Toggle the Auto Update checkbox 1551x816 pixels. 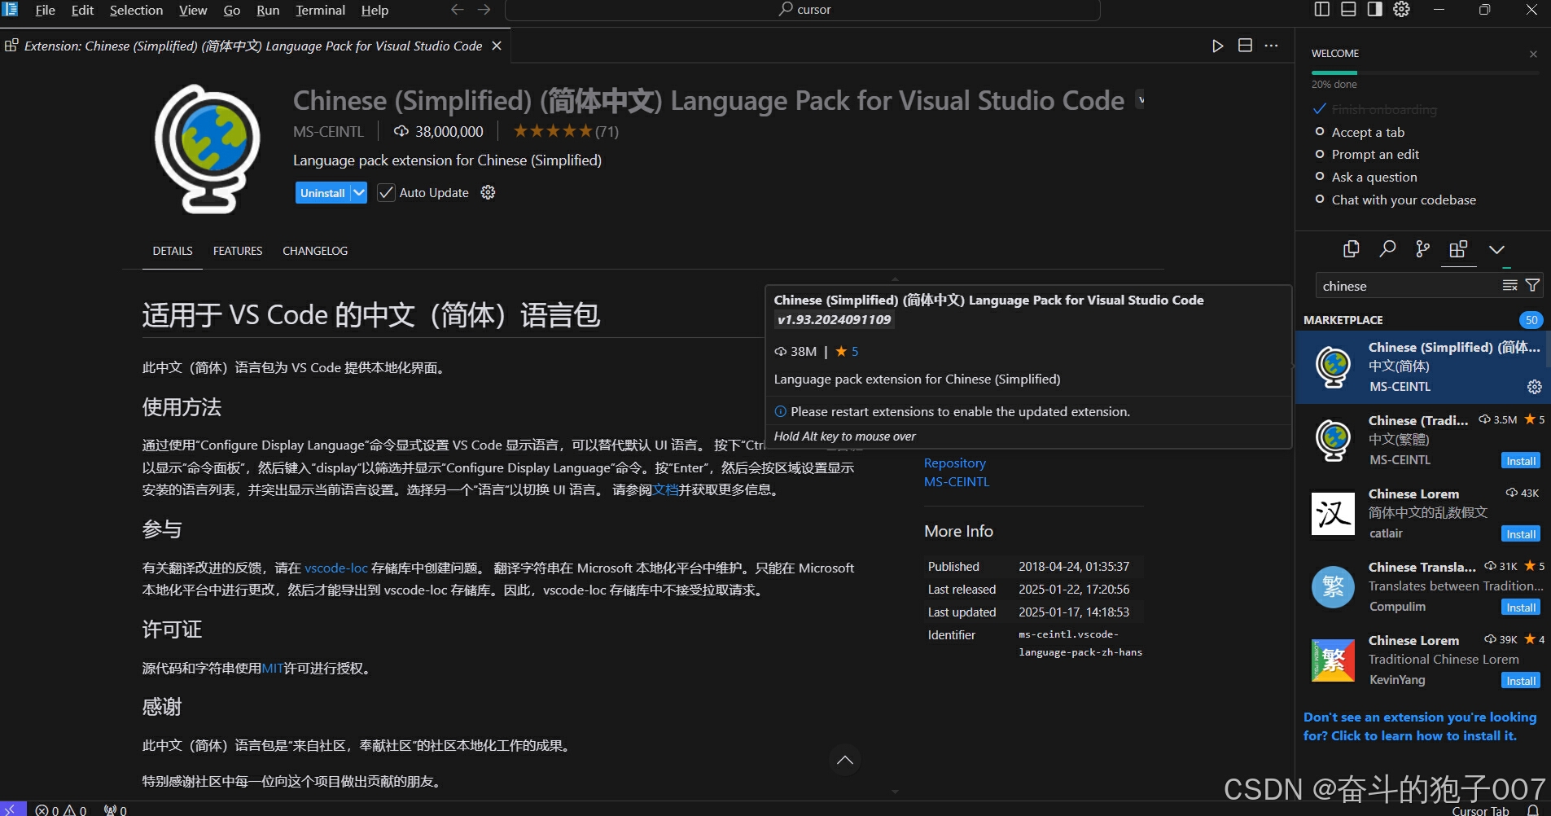[x=386, y=193]
